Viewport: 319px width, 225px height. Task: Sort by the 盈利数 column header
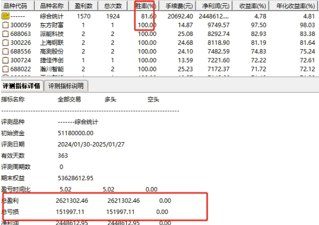coord(84,6)
